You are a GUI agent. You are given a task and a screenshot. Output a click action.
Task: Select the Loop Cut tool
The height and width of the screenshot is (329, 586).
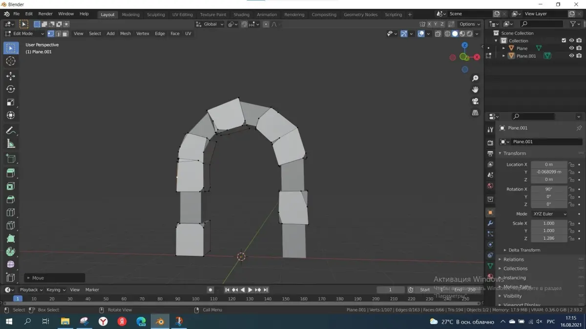point(11,213)
